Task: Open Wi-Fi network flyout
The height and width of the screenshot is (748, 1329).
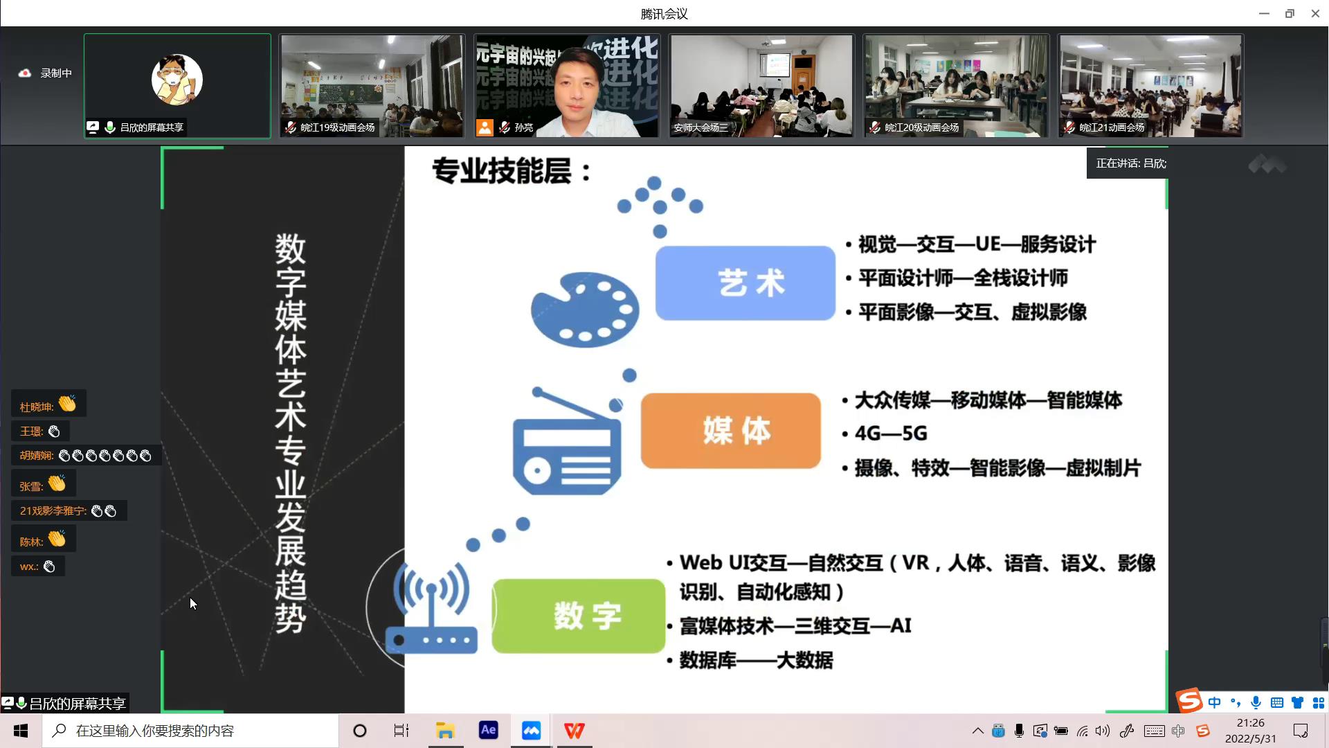Action: (x=1083, y=731)
